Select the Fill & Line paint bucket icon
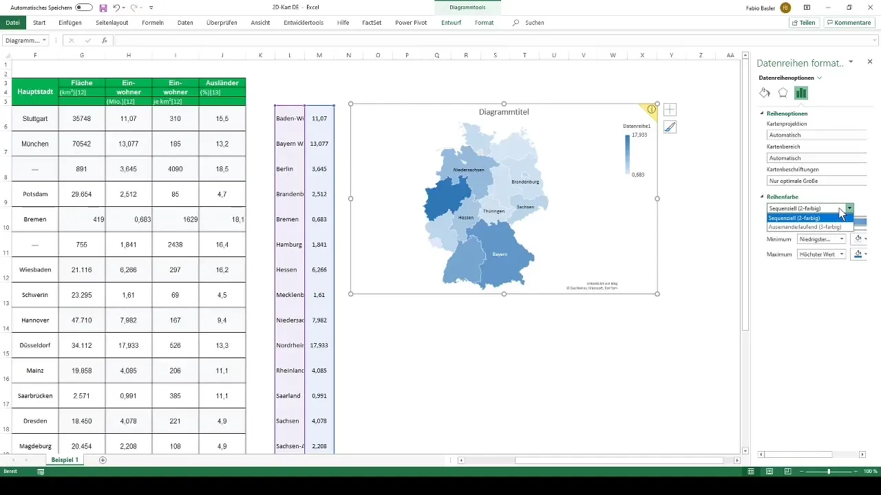881x495 pixels. tap(765, 93)
